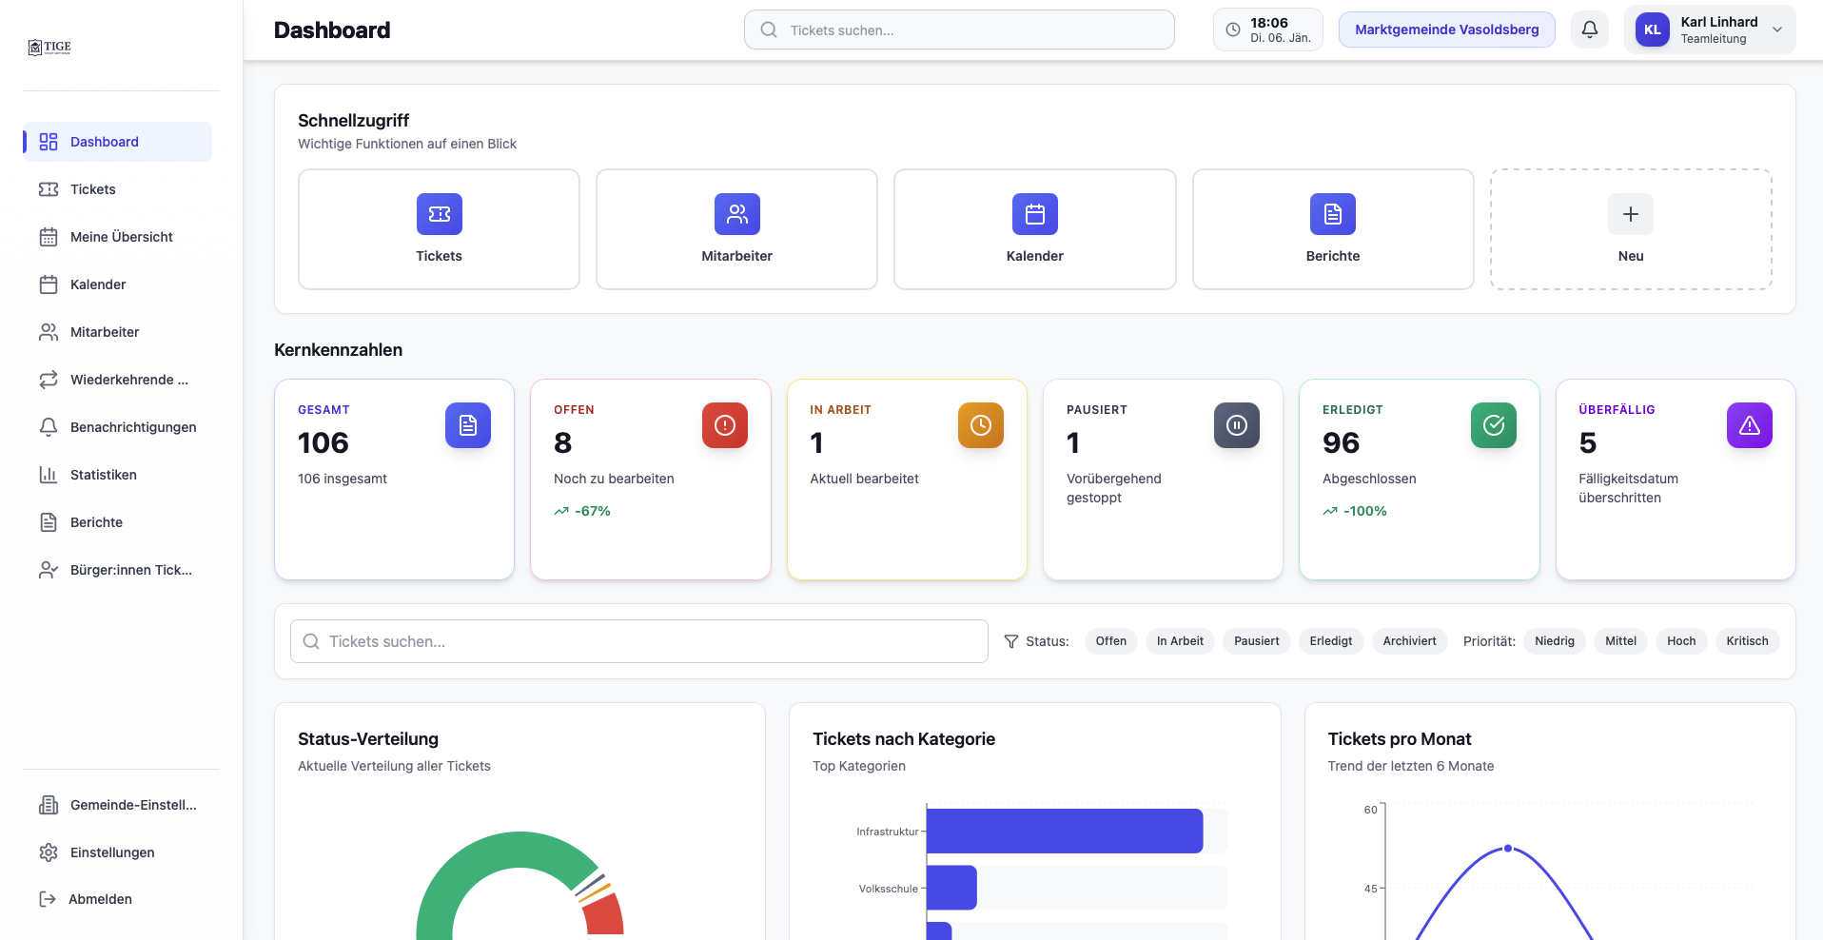This screenshot has width=1823, height=940.
Task: Toggle the Archiviert status filter chip
Action: click(x=1410, y=641)
